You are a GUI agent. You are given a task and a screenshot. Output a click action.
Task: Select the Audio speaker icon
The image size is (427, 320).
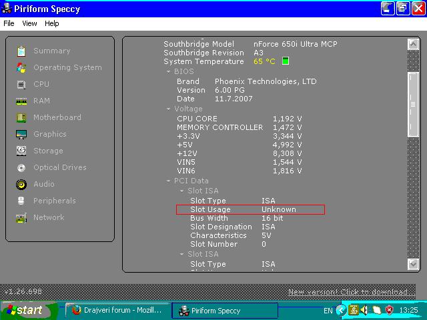point(21,185)
